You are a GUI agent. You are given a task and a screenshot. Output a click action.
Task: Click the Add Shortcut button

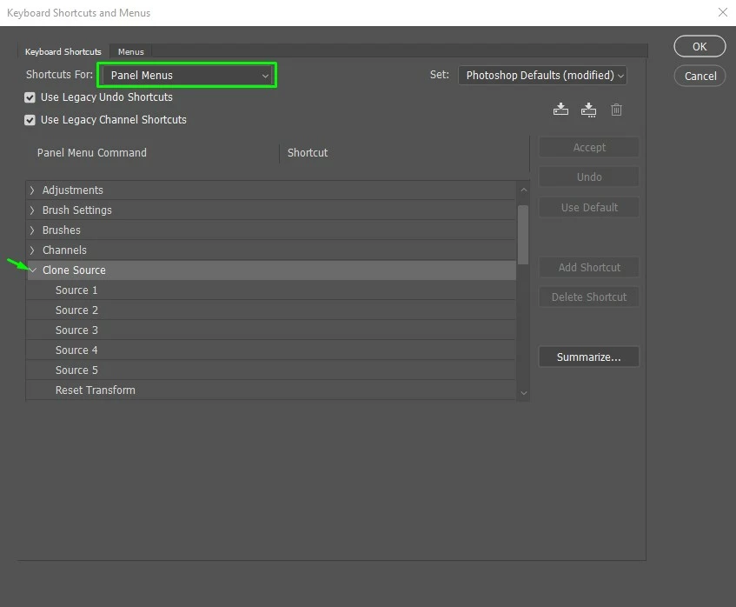(588, 267)
